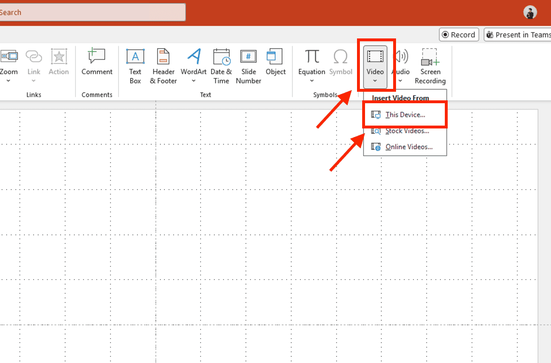Insert a new Comment
The width and height of the screenshot is (551, 363).
tap(96, 63)
